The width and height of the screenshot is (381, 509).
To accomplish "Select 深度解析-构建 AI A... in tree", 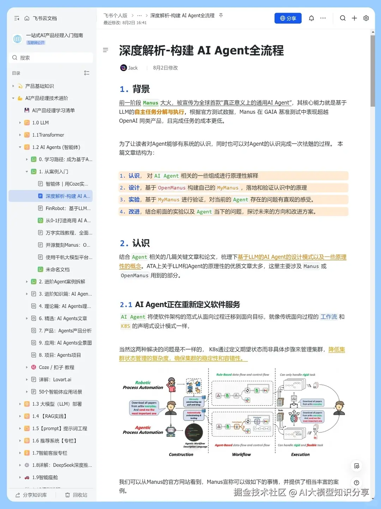I will coord(51,196).
